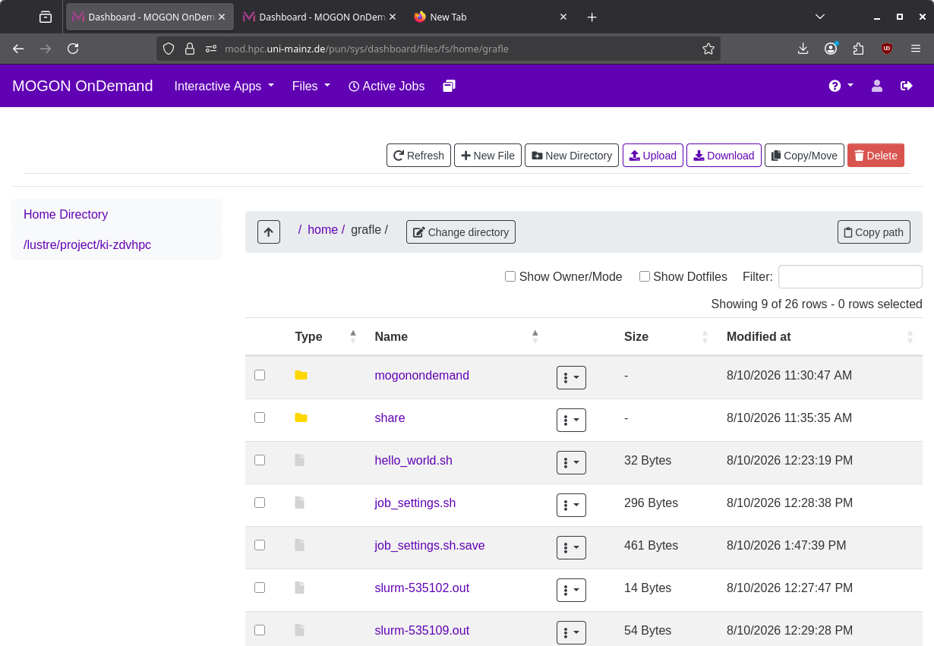Open the Firefox hamburger menu
This screenshot has height=646, width=934.
pyautogui.click(x=916, y=49)
